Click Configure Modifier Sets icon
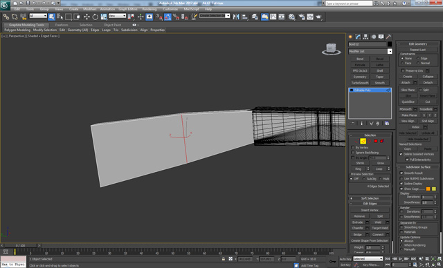Screen dimensions: 443x268 [x=387, y=124]
